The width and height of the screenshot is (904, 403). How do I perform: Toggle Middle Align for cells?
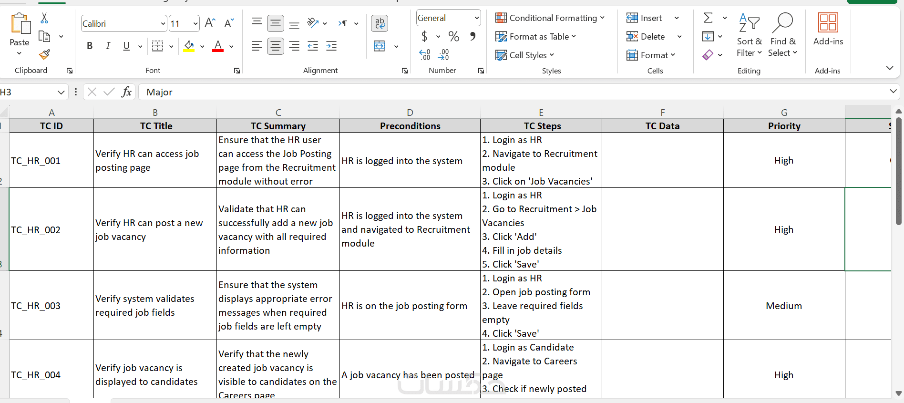(x=276, y=23)
